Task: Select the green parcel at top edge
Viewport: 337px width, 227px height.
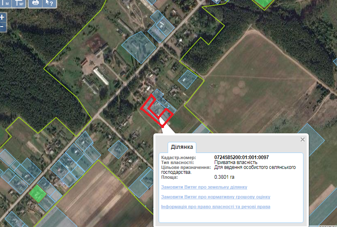Action: tap(263, 4)
